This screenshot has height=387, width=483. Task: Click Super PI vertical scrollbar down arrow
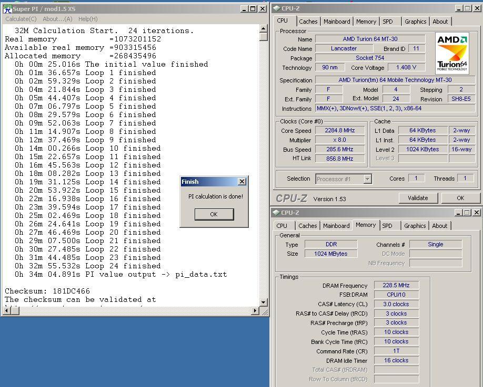[x=264, y=302]
